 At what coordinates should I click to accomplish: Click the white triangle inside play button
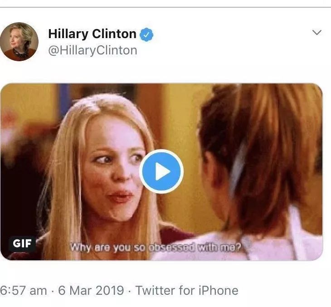162,171
